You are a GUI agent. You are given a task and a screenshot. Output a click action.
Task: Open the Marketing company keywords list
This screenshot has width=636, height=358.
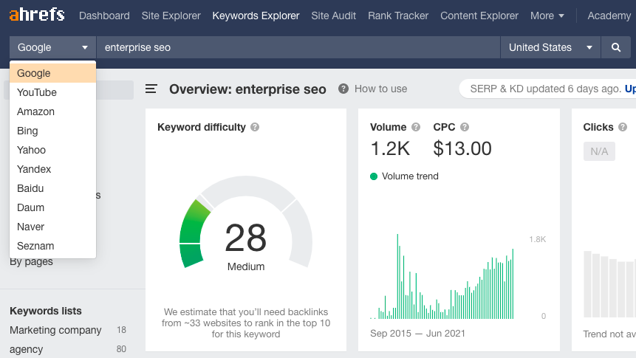pyautogui.click(x=55, y=330)
